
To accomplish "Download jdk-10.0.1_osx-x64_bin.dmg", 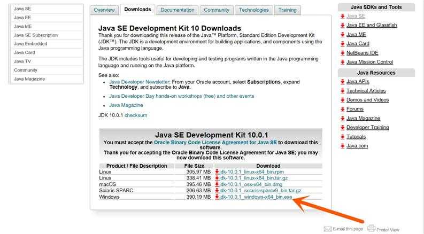I will 251,184.
